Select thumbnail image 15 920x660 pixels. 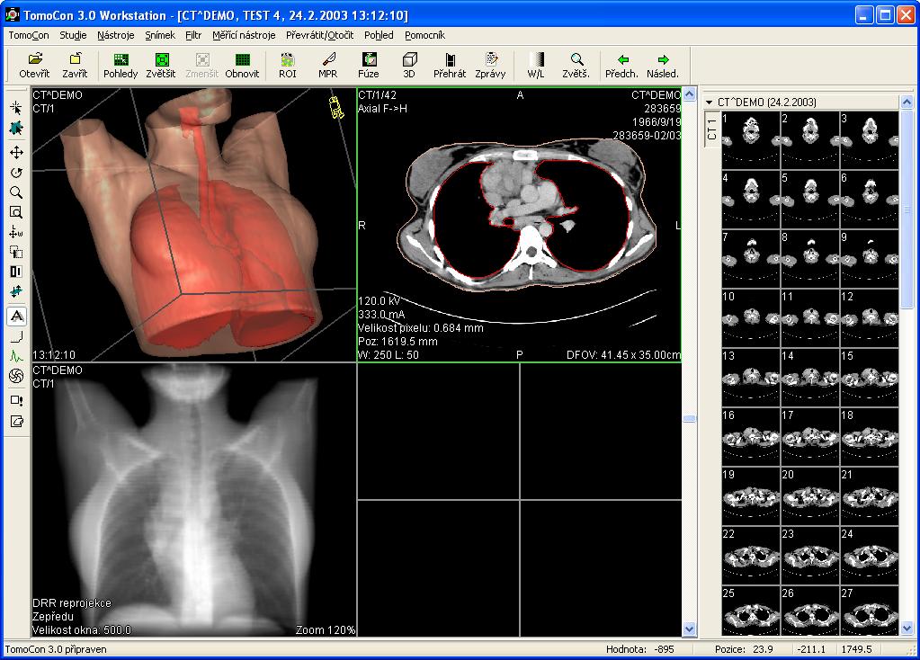869,378
